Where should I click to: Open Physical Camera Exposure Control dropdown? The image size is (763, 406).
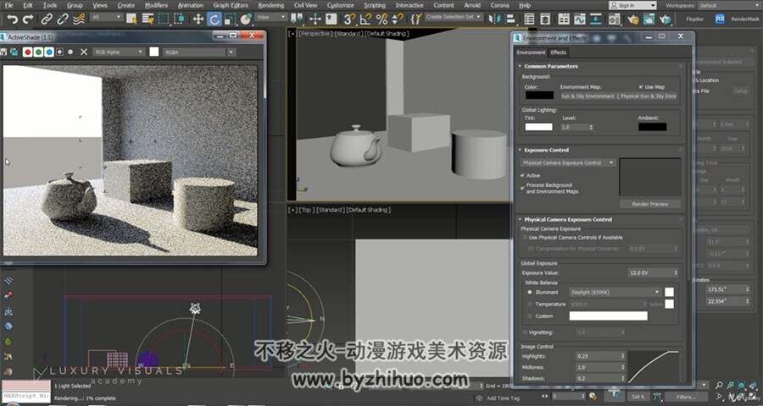pyautogui.click(x=568, y=162)
